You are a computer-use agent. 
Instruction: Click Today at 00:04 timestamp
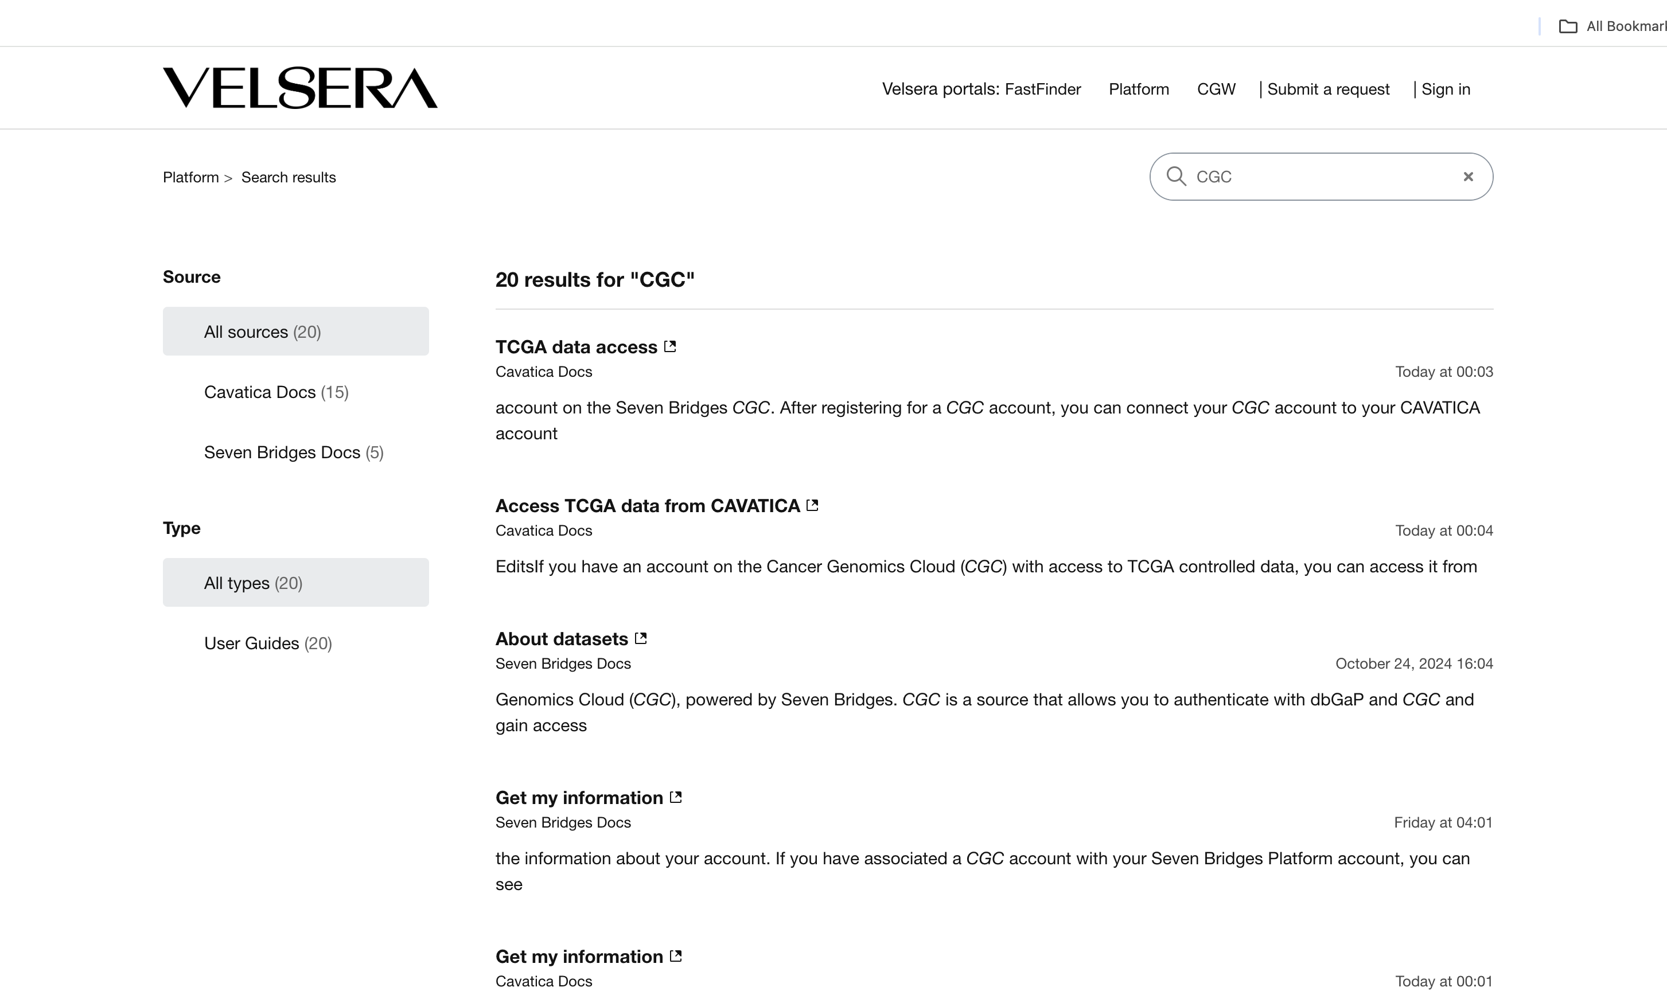(1444, 530)
